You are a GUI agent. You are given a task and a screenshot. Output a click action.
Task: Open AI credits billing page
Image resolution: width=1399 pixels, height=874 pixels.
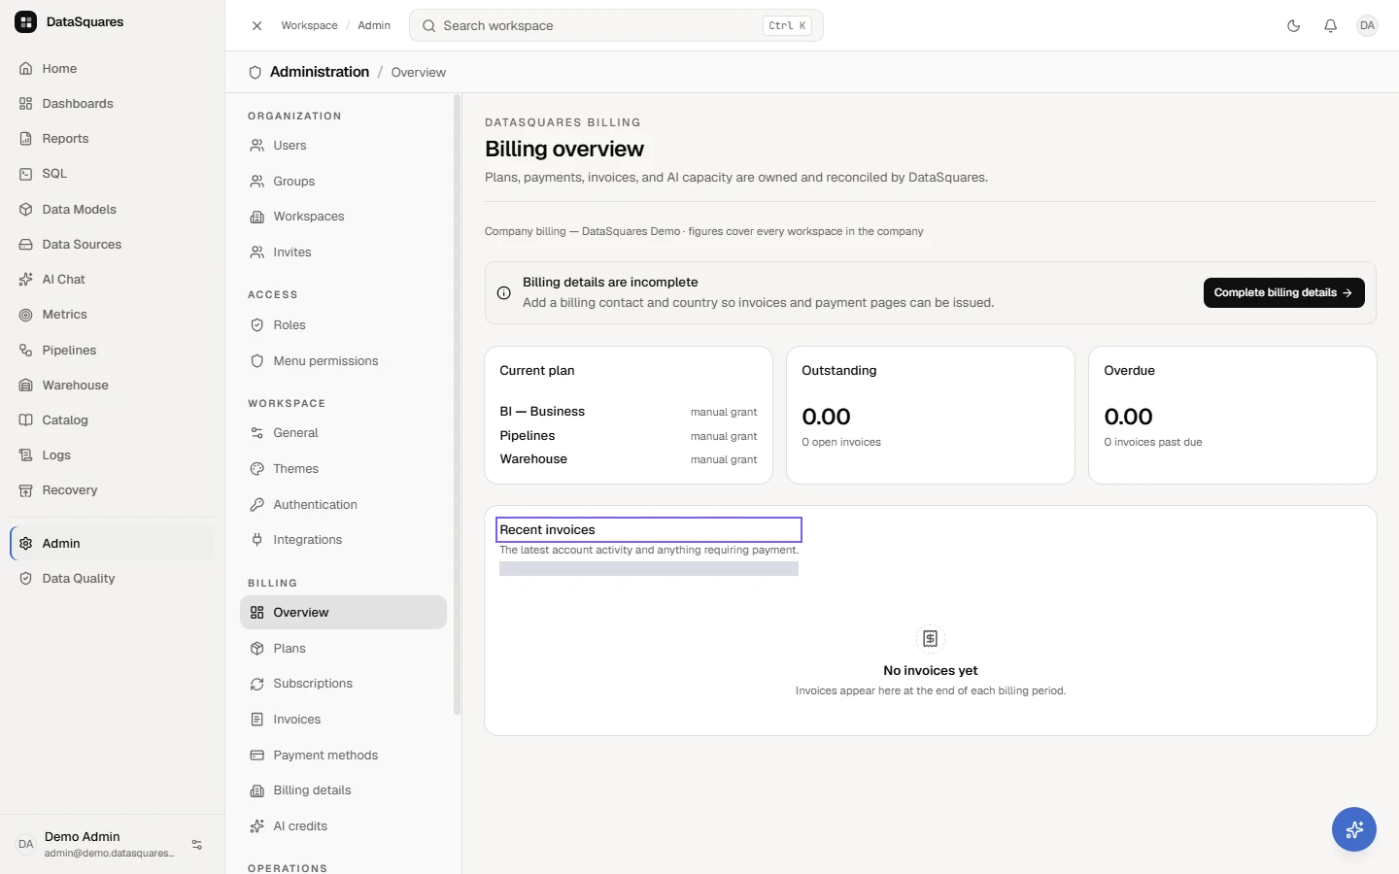[343, 826]
